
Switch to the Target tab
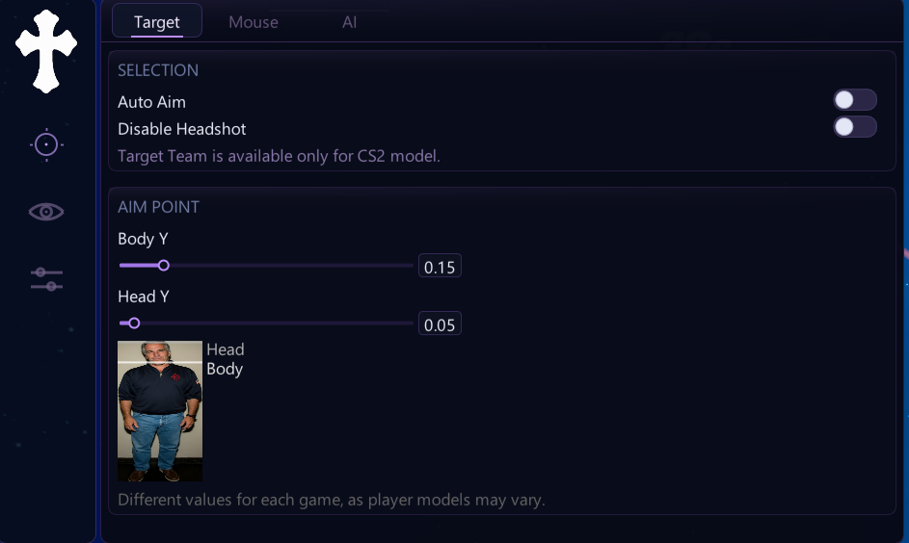click(156, 21)
